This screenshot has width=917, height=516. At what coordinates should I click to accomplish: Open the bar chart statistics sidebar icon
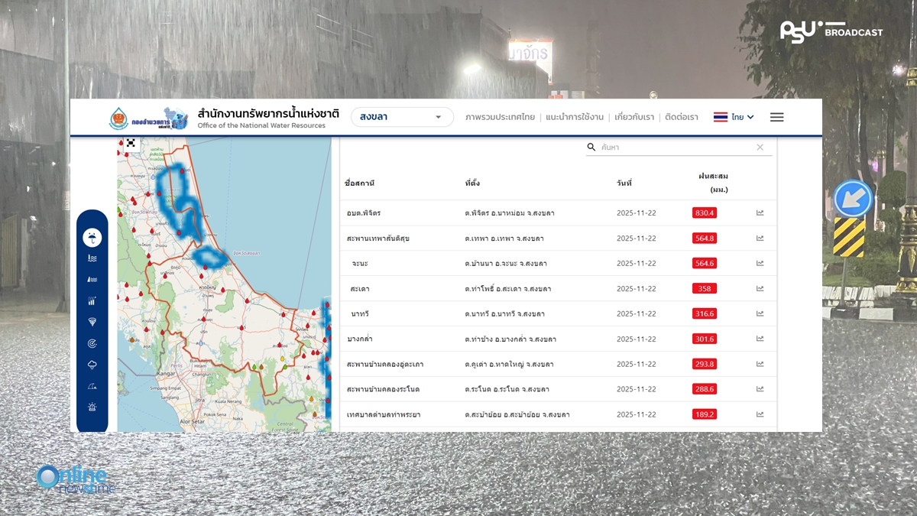coord(92,301)
